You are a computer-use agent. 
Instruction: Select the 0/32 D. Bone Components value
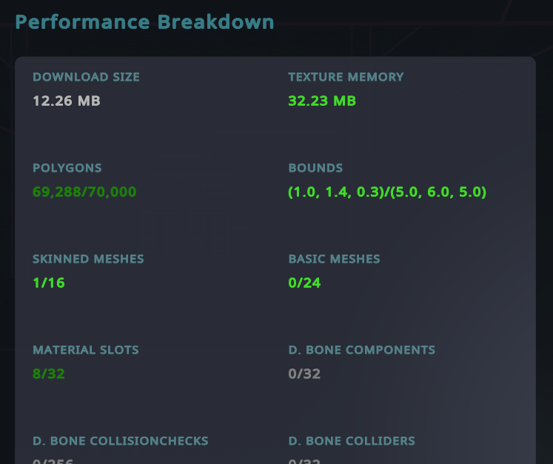(304, 374)
